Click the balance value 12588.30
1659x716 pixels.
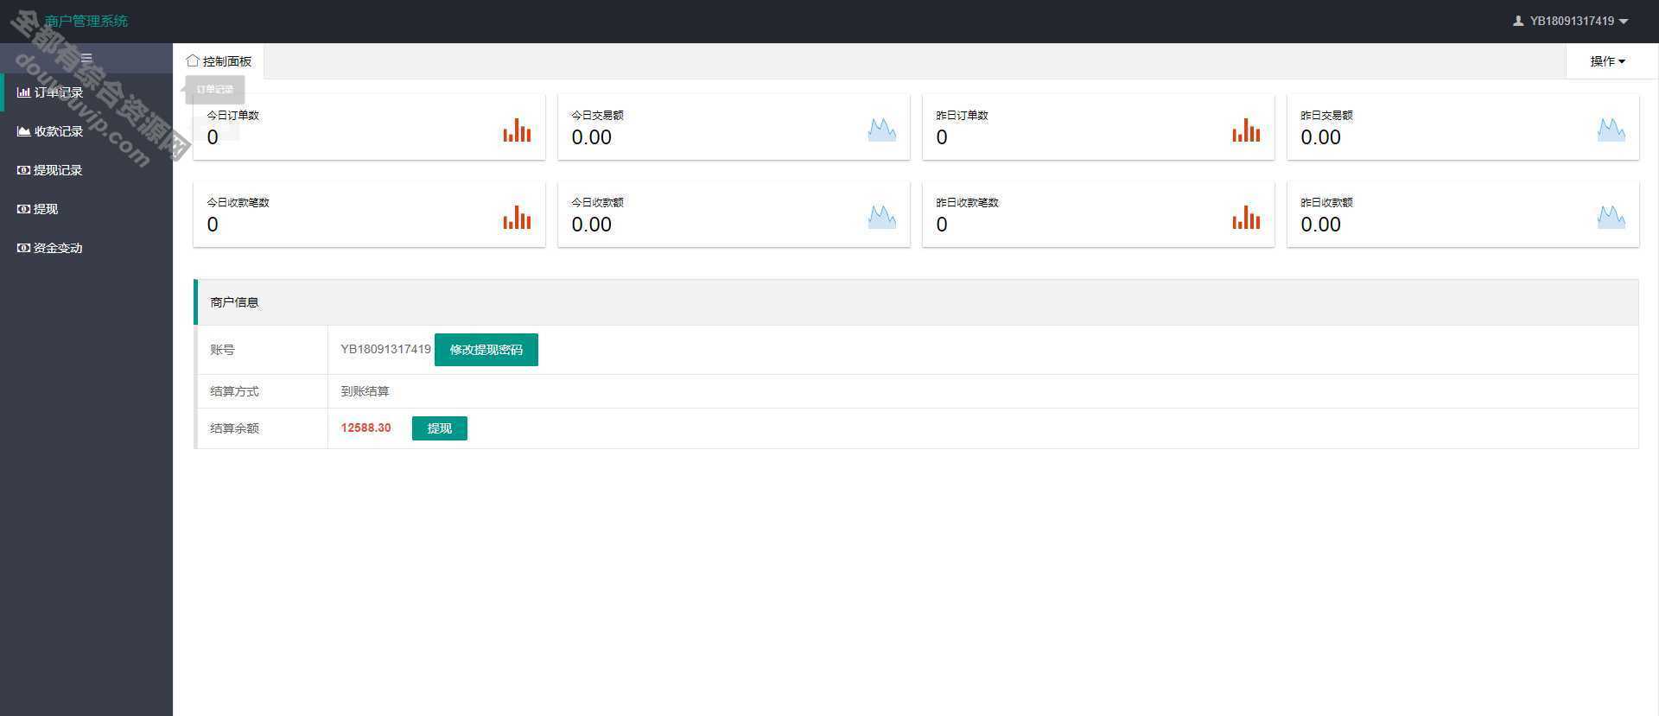365,428
